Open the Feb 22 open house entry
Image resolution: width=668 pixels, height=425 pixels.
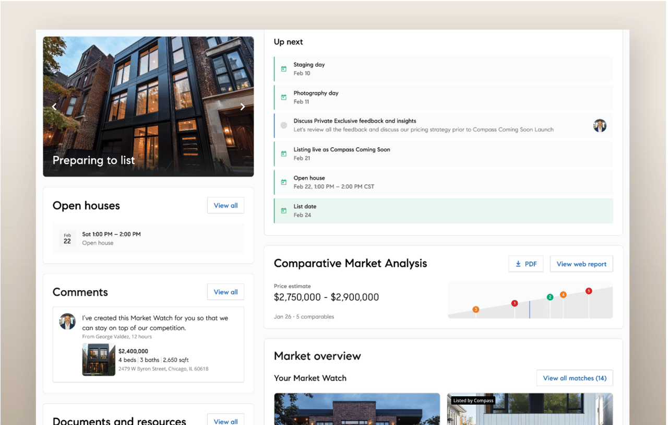[148, 239]
